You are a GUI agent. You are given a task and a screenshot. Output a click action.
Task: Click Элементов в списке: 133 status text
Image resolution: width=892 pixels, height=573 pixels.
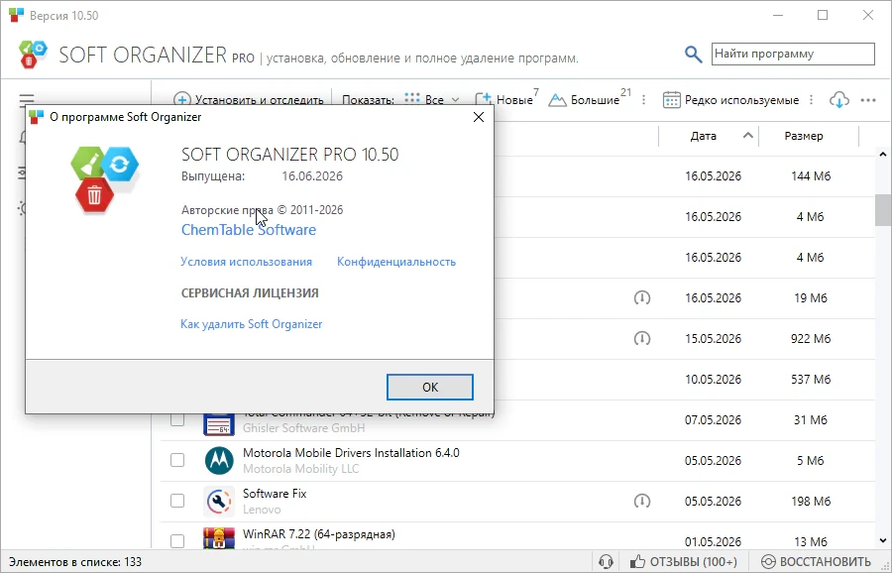[x=75, y=562]
